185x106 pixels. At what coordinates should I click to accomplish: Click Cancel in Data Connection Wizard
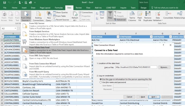coord(129,97)
